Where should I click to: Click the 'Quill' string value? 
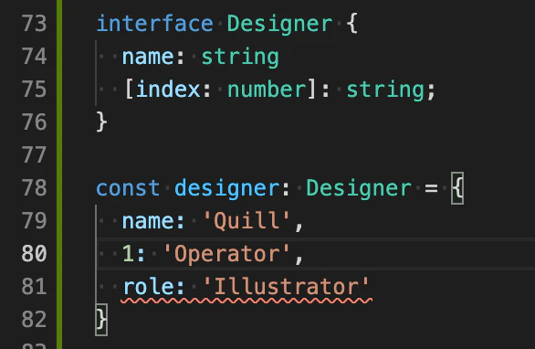coord(247,220)
